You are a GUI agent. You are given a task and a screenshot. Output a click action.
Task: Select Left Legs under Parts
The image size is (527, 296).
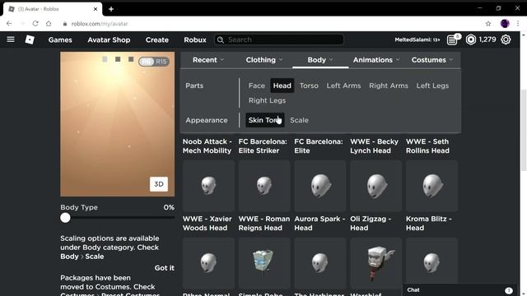[432, 86]
